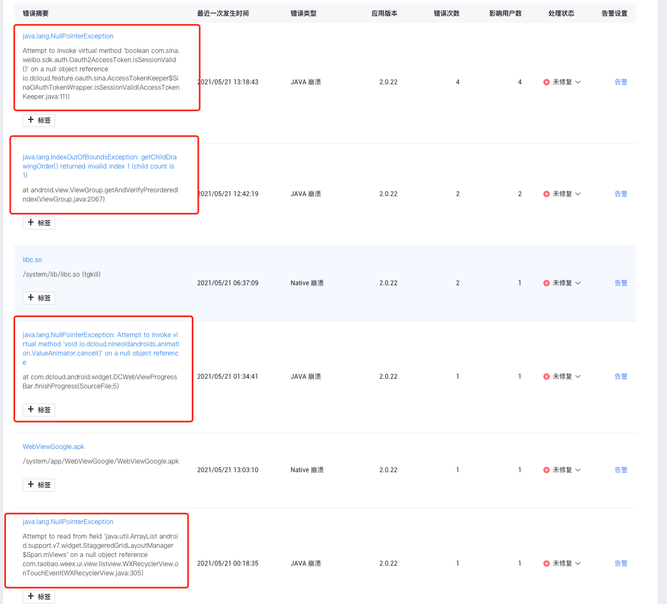
Task: Click the plus icon on the libc.so tag button
Action: coord(31,298)
